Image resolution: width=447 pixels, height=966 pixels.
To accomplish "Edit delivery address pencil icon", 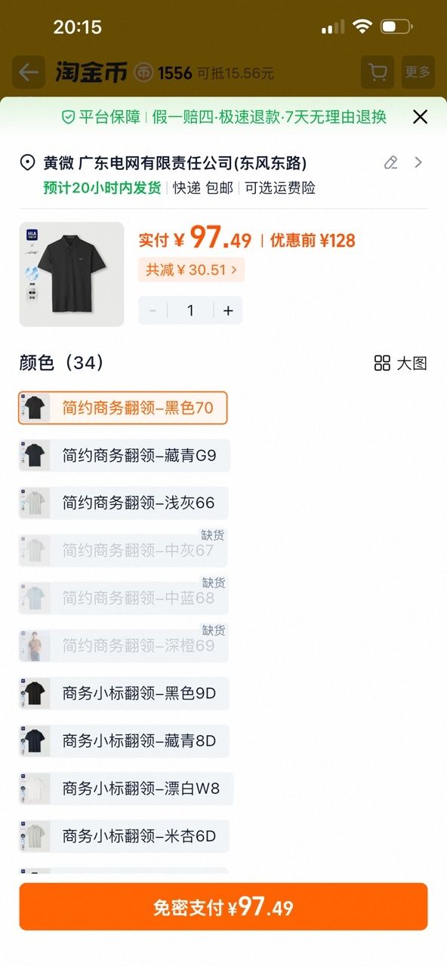I will pyautogui.click(x=390, y=162).
